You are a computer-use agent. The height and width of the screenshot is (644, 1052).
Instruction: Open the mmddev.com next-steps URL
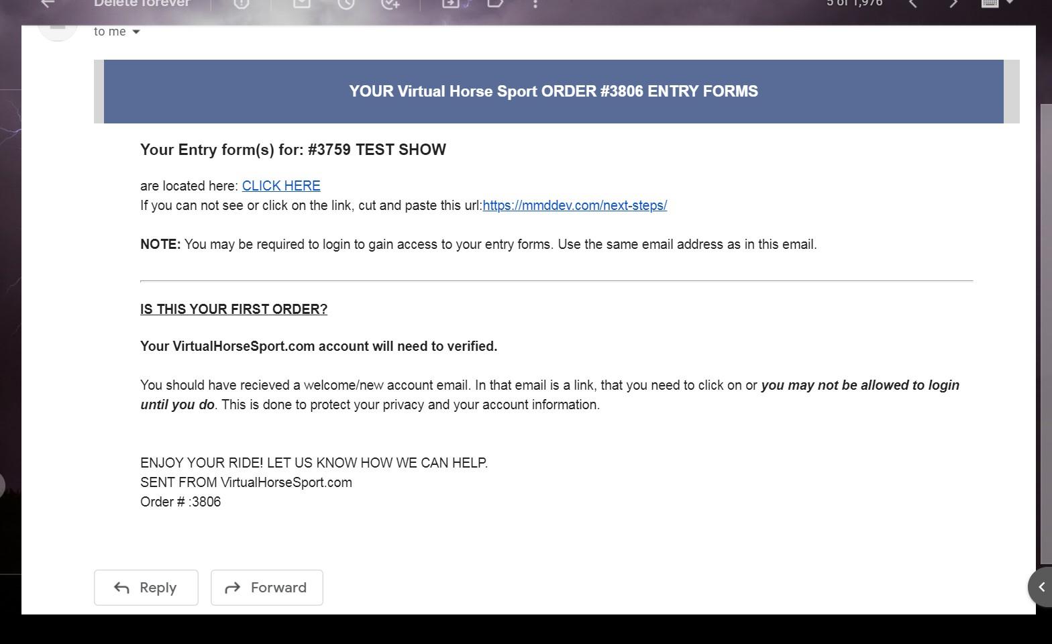click(574, 205)
